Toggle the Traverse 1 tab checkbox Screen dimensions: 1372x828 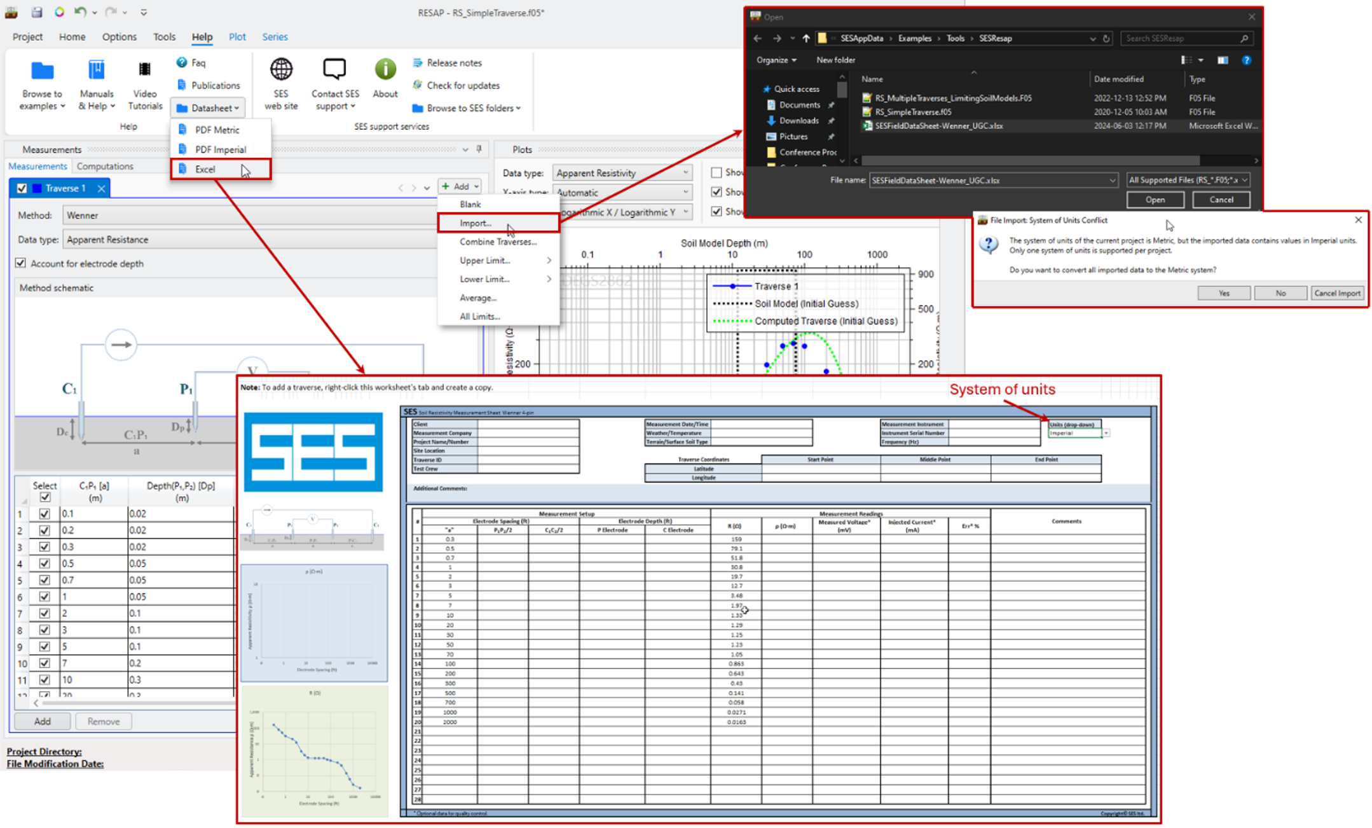coord(22,188)
